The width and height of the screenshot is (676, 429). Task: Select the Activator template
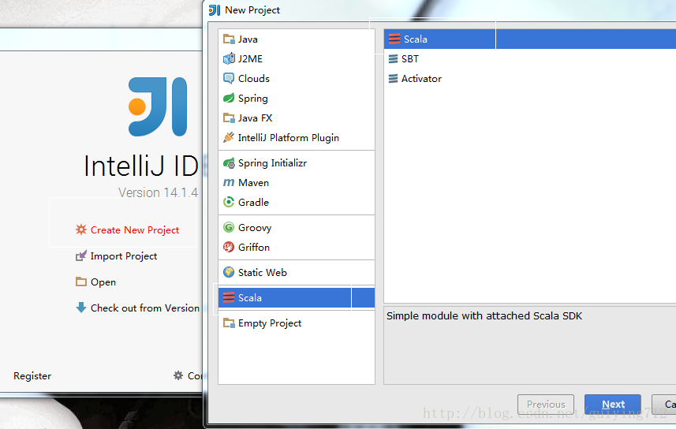pos(530,79)
